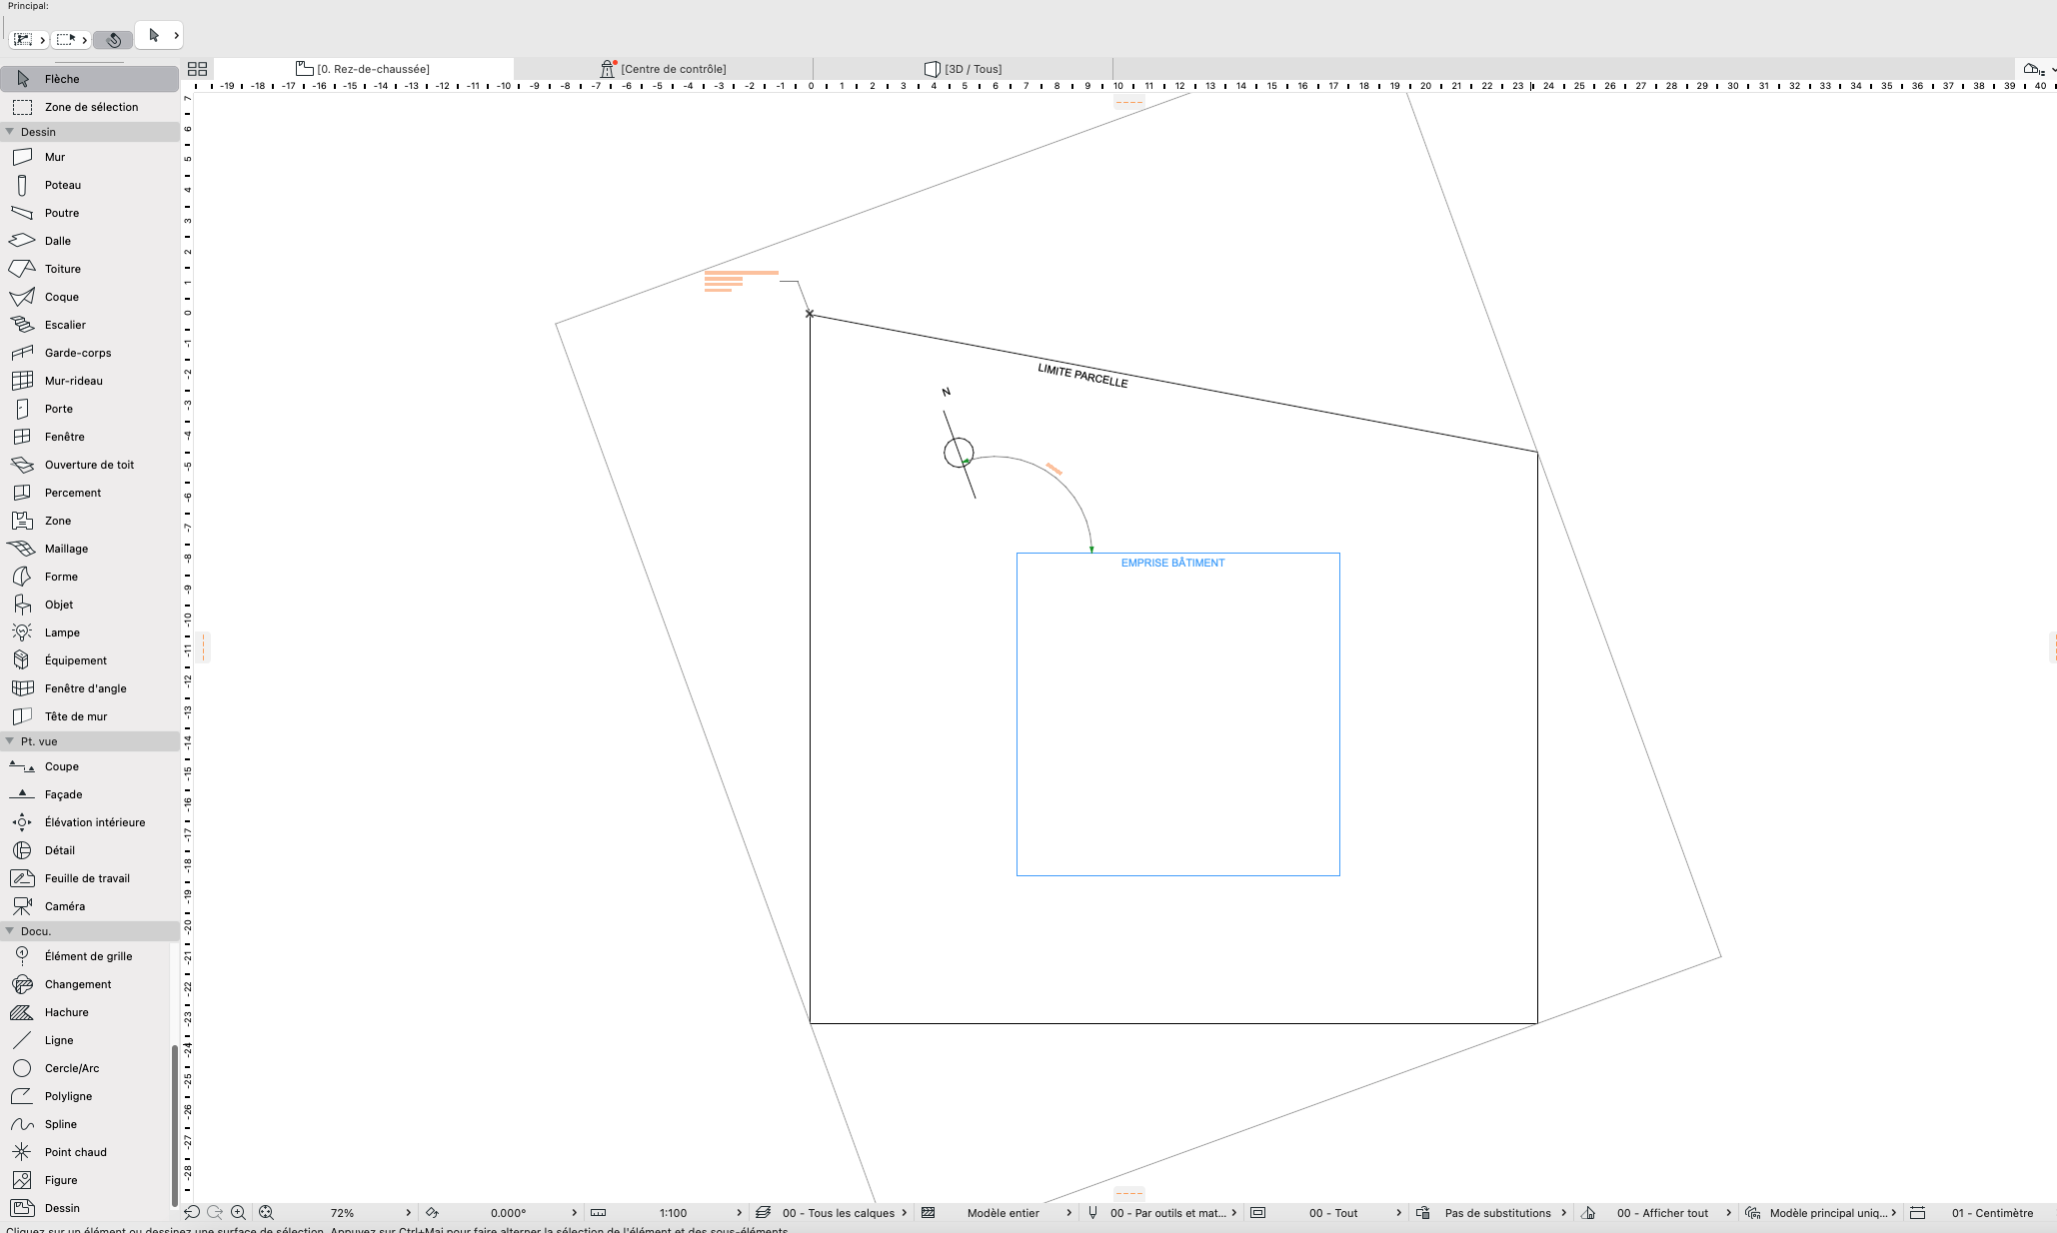Select the Poteau column tool
This screenshot has width=2057, height=1233.
90,185
